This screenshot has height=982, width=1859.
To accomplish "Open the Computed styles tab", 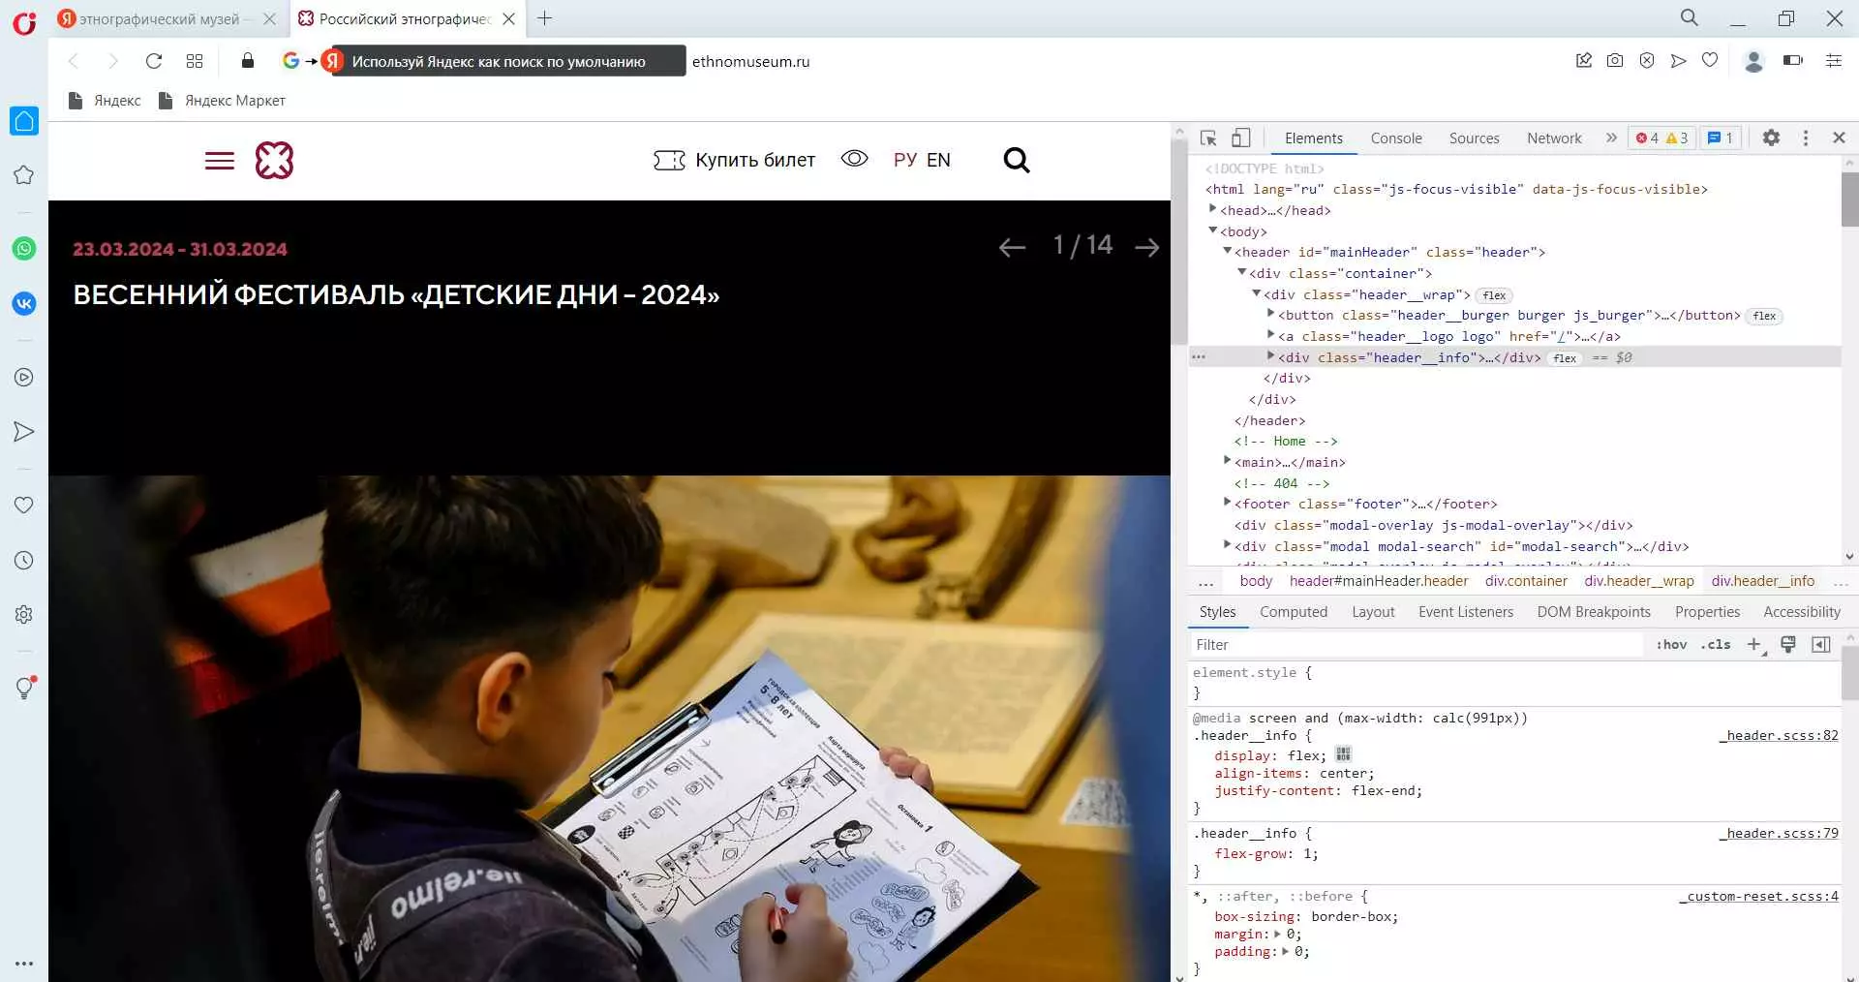I will [x=1293, y=612].
